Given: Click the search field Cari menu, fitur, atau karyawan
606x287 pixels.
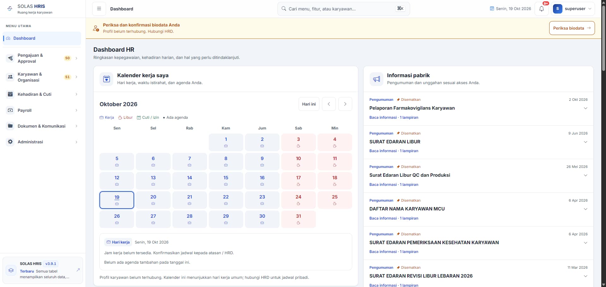Looking at the screenshot, I should point(343,9).
